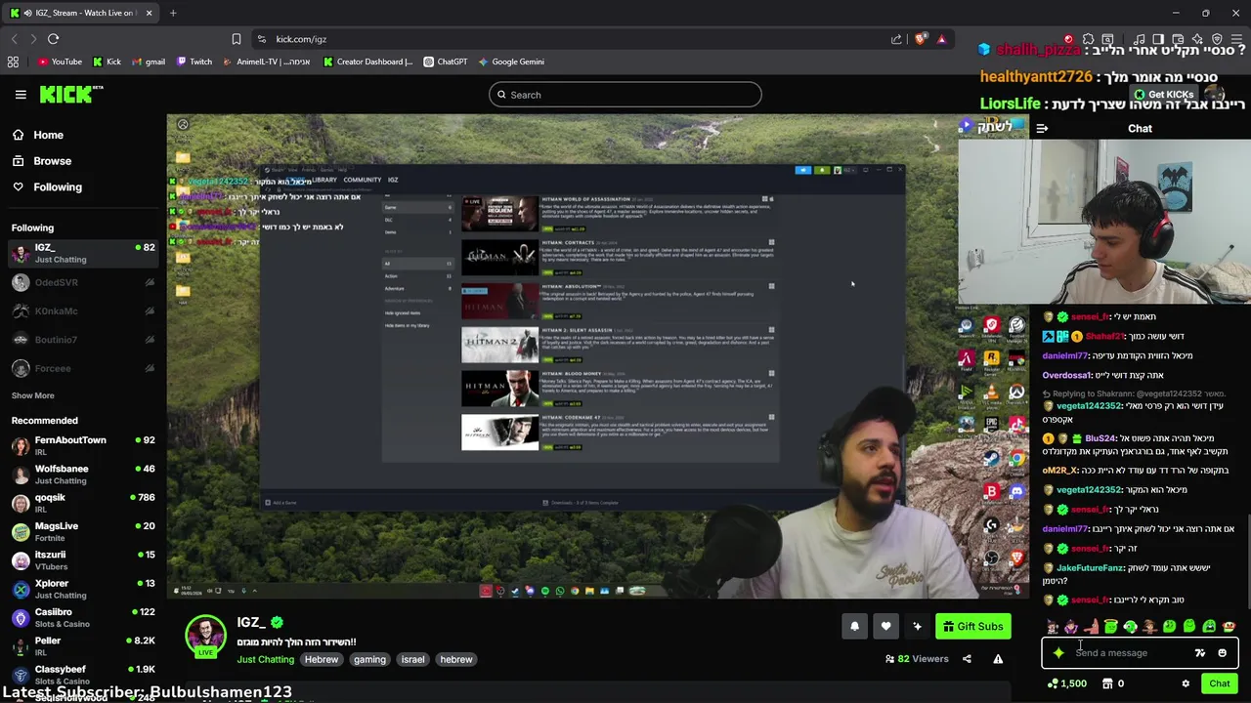Image resolution: width=1251 pixels, height=703 pixels.
Task: Open Casiibro recommended channel
Action: [82, 618]
